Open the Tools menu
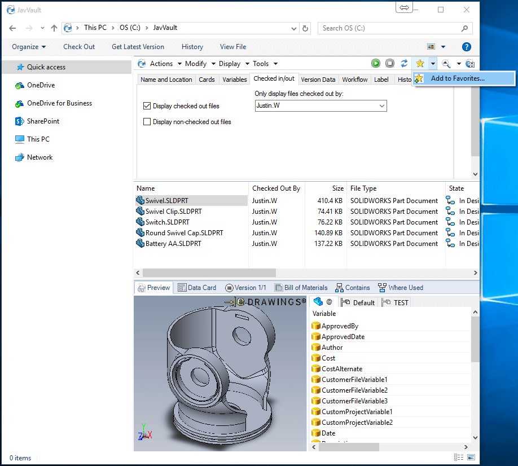518x466 pixels. tap(265, 63)
